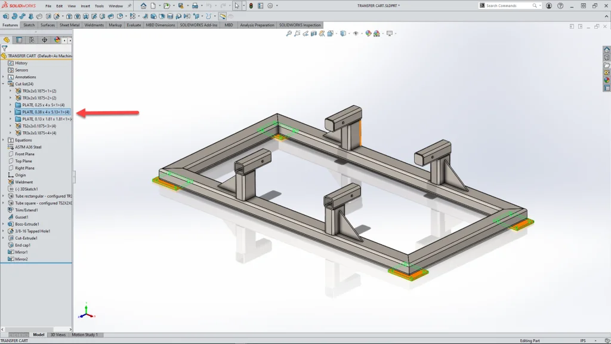
Task: Select Gusset1 in the feature tree
Action: [21, 217]
